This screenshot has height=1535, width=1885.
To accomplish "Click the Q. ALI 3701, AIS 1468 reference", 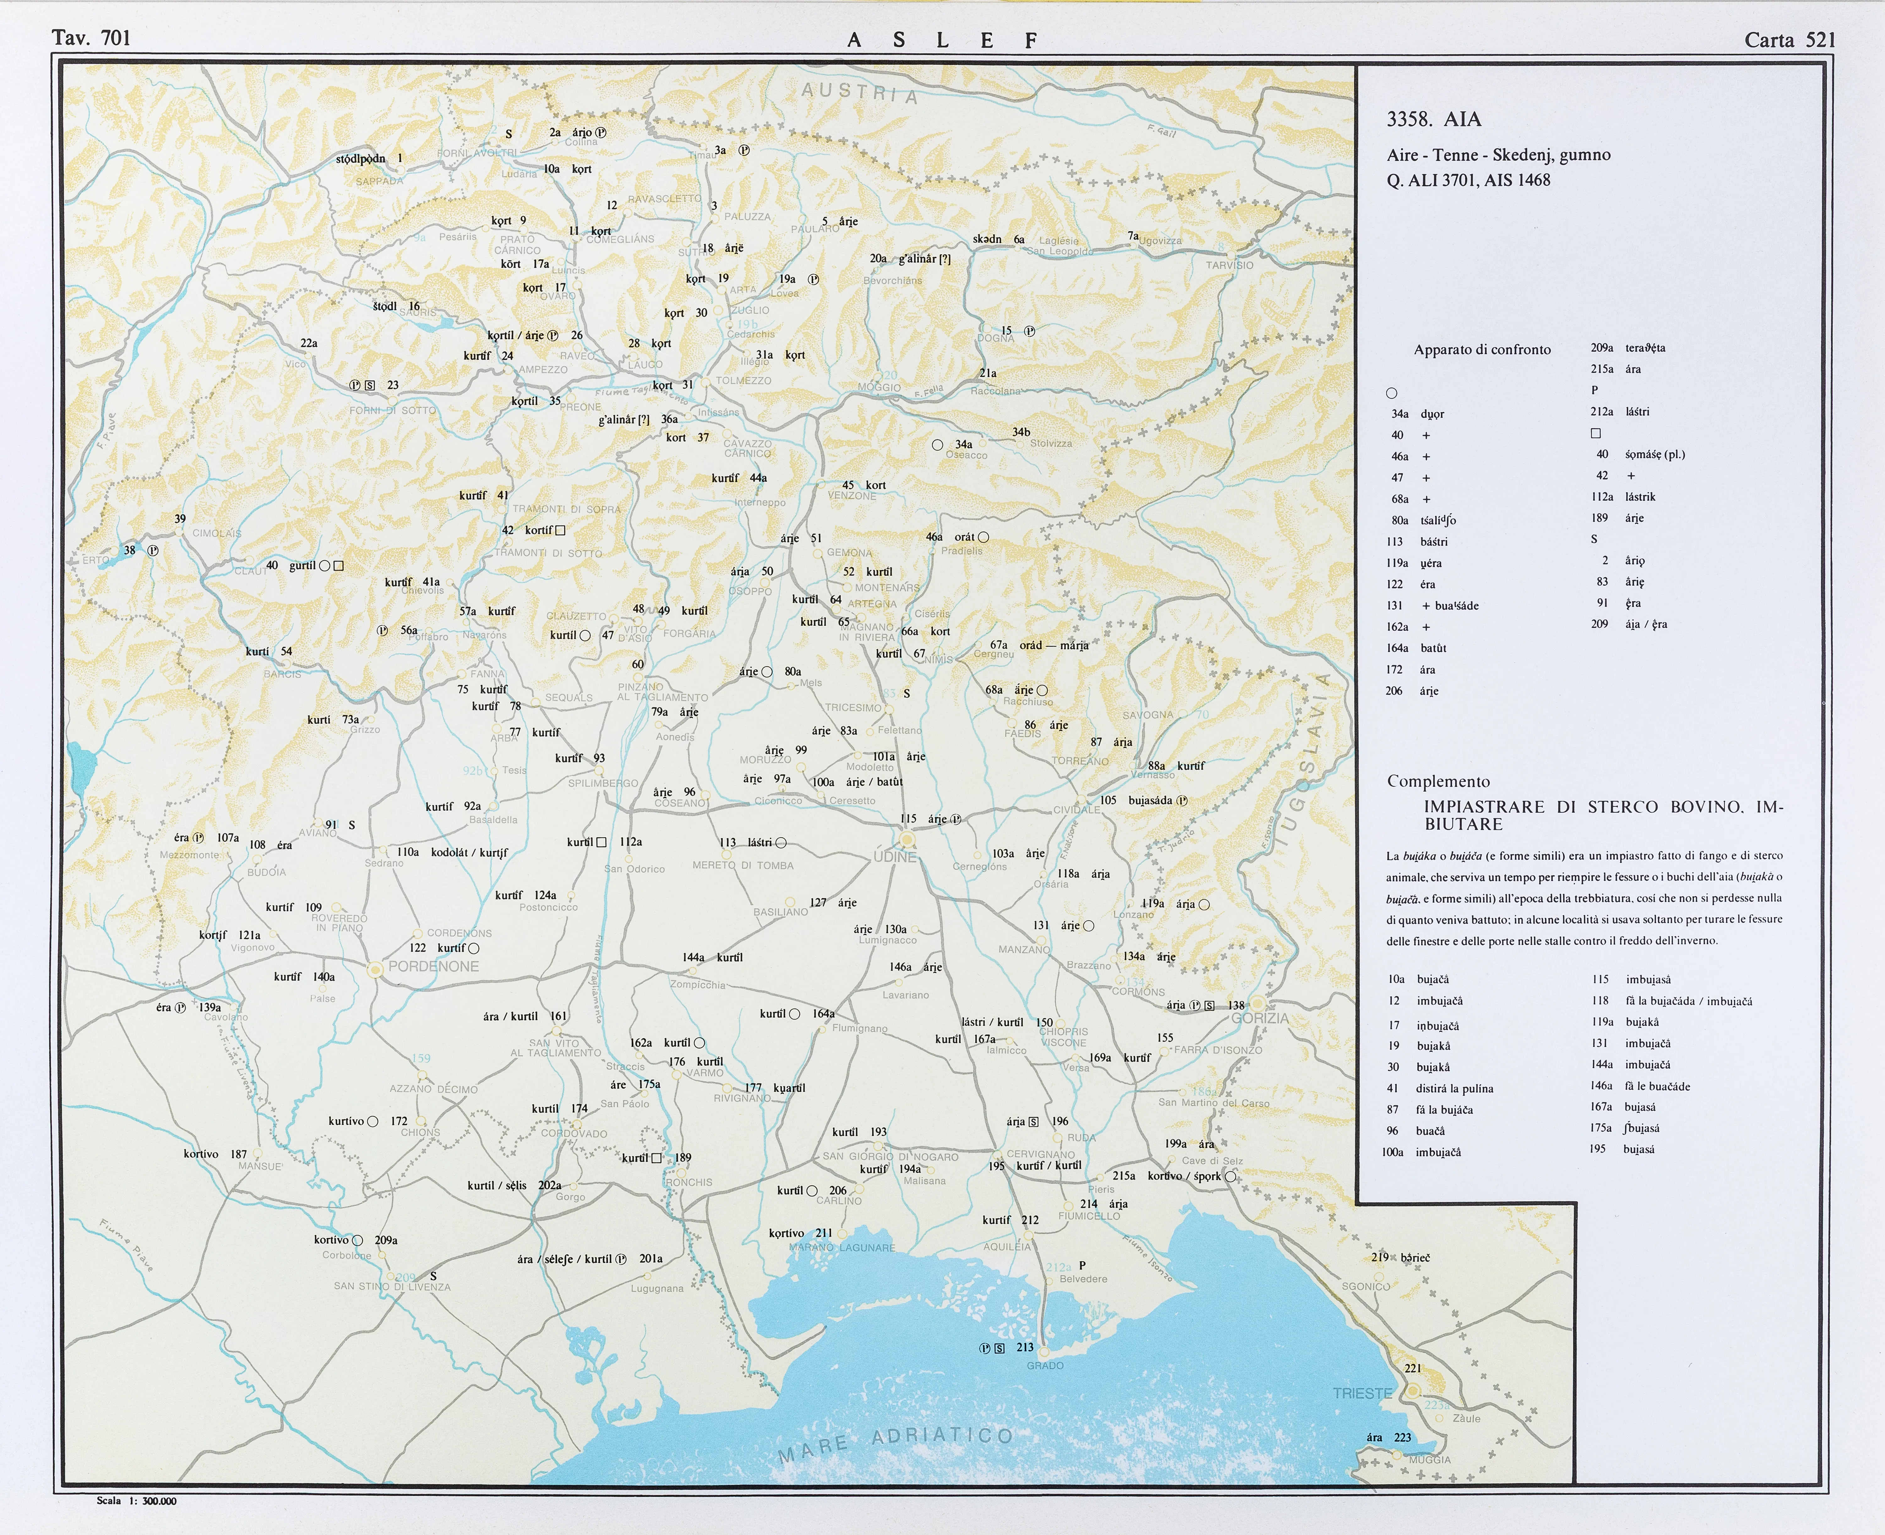I will [1468, 180].
